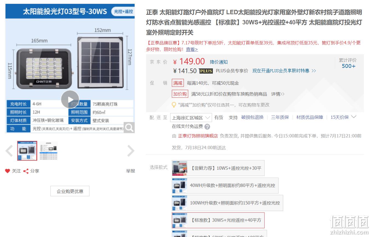Image resolution: width=371 pixels, height=237 pixels.
Task: Show previous thumbnails with left arrow
Action: tap(9, 151)
